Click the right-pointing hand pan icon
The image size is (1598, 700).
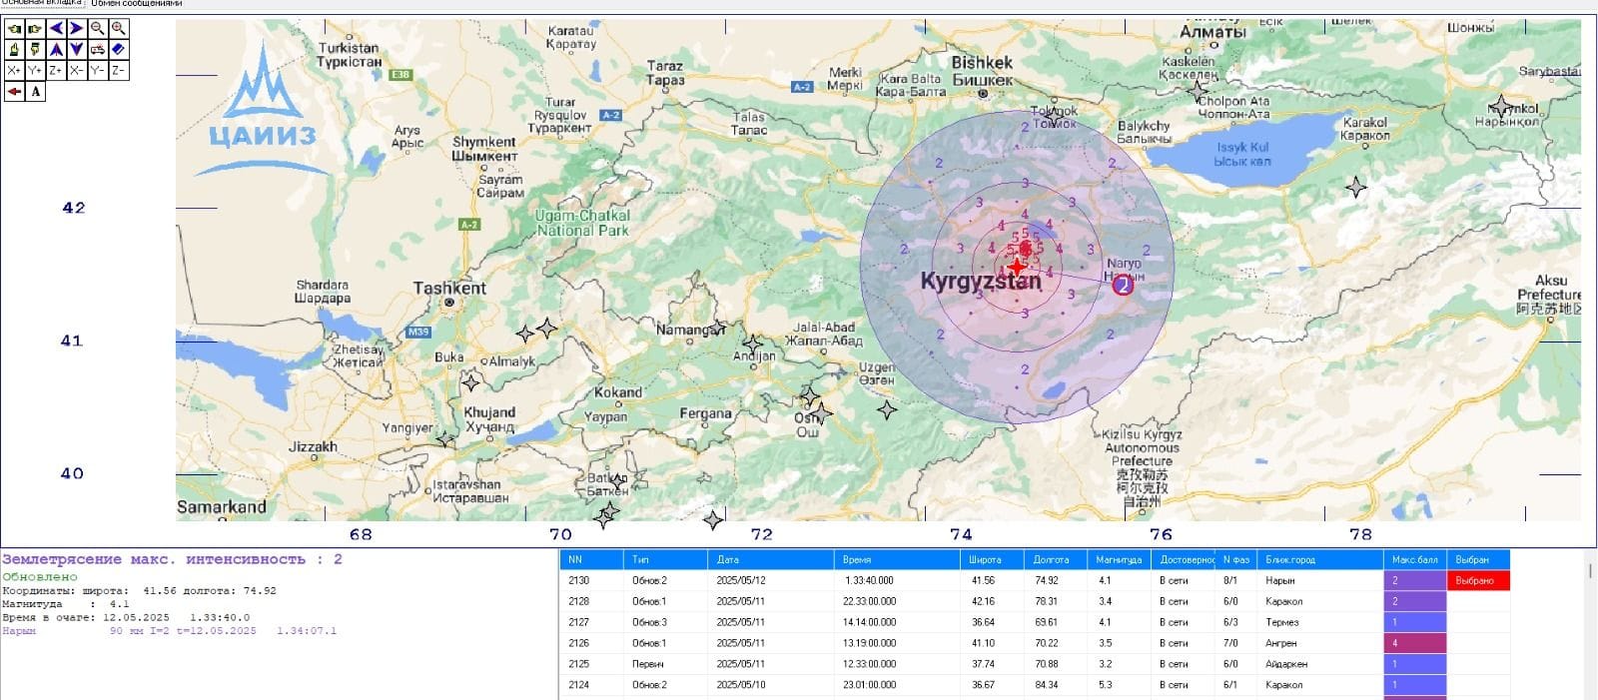point(35,28)
